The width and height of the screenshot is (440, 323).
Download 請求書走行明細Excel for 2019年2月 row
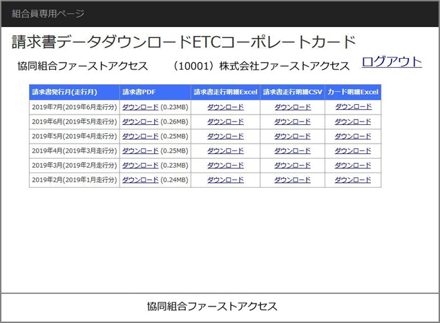point(225,180)
